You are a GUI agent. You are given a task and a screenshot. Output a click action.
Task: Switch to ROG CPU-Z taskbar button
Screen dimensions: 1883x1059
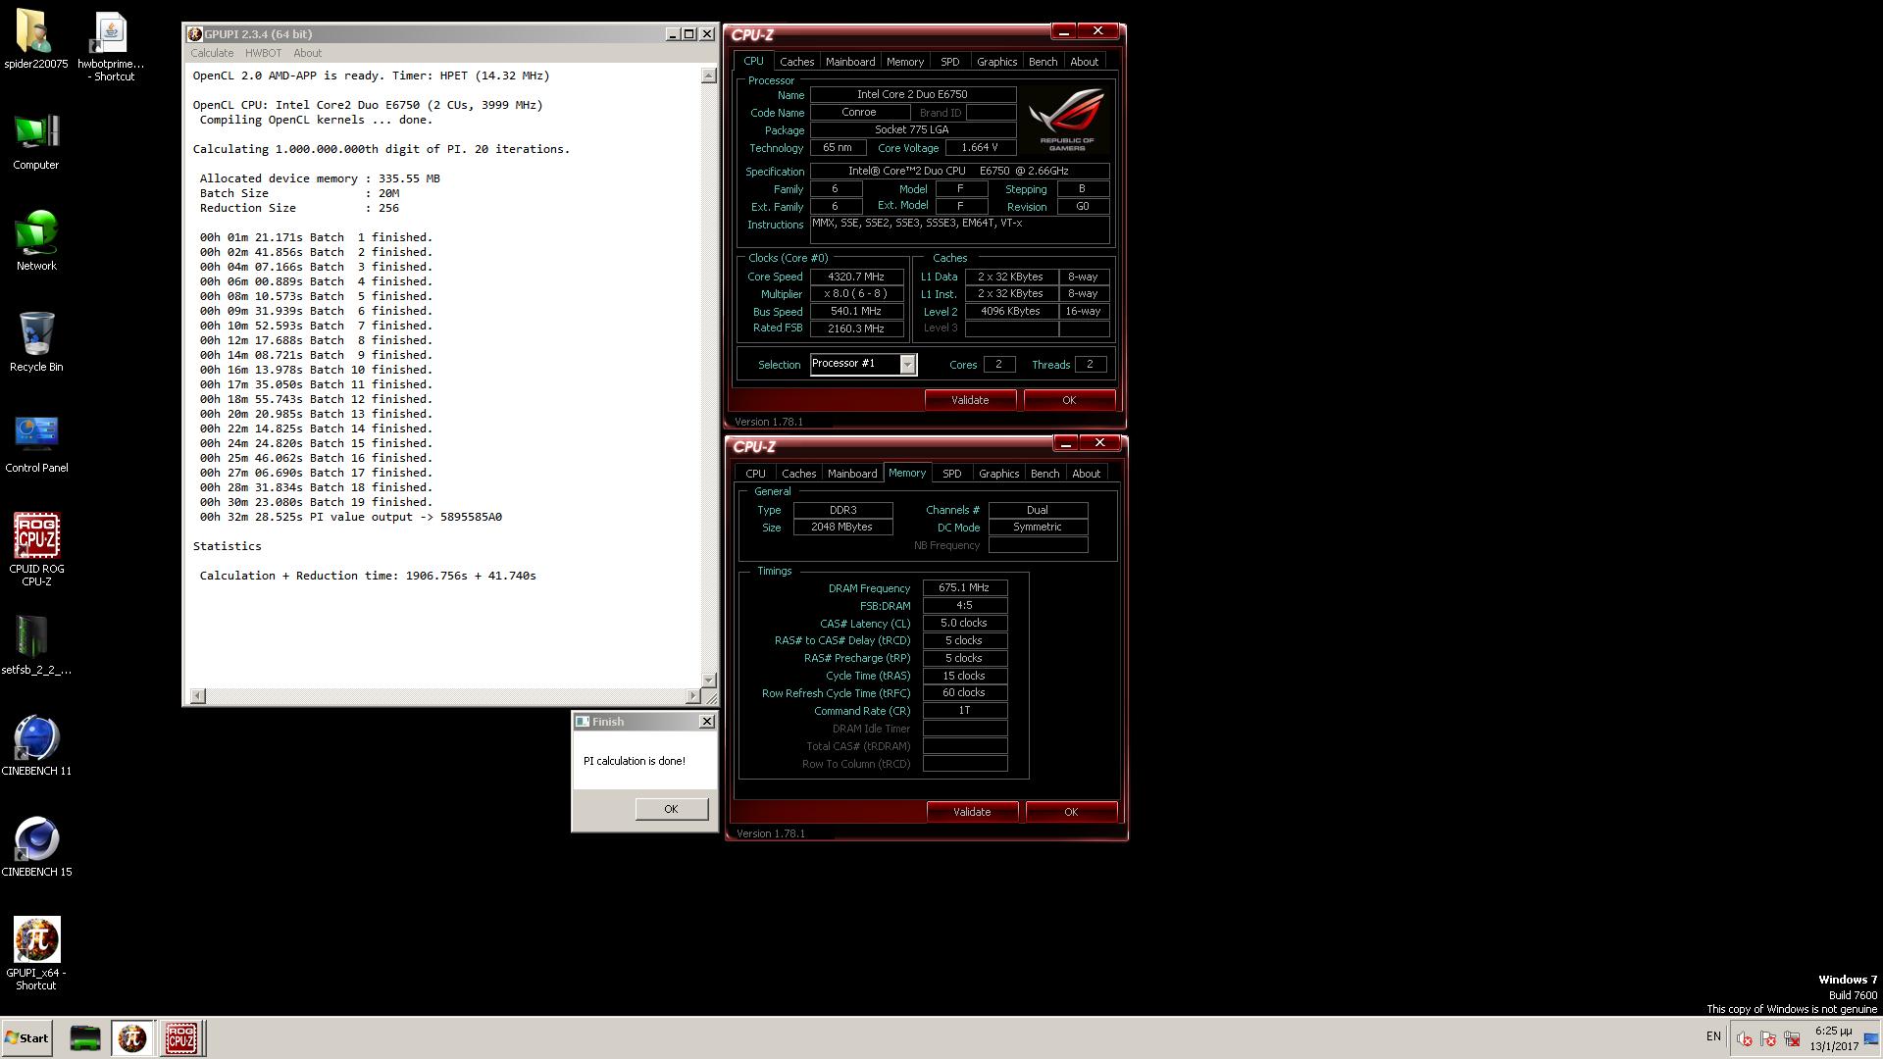point(180,1037)
